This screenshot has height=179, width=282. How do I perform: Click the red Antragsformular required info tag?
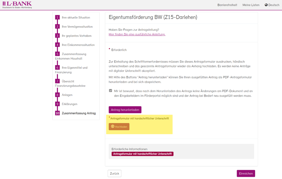pos(142,154)
